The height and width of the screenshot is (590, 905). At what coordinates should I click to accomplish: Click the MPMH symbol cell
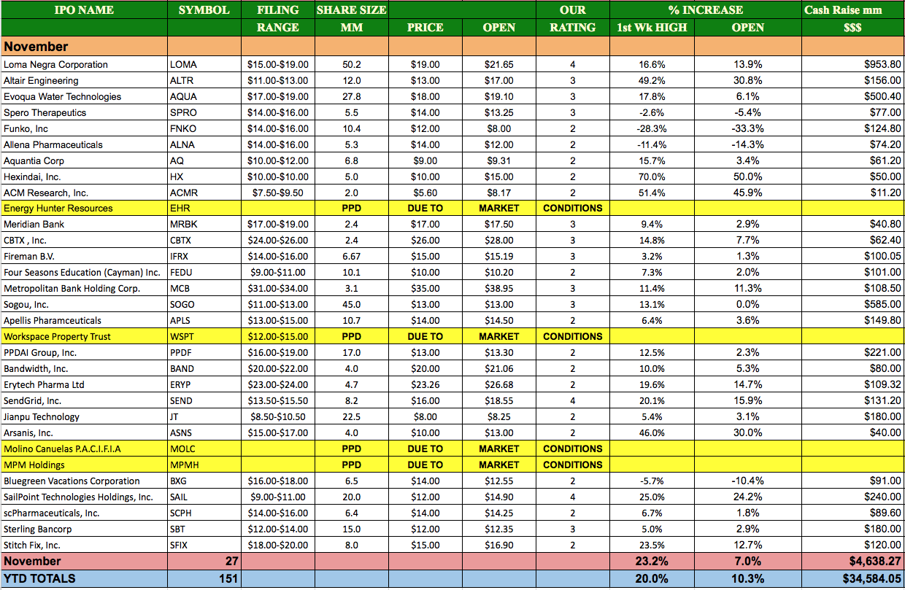pyautogui.click(x=204, y=465)
